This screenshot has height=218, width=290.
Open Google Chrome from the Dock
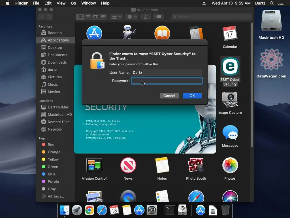(89, 210)
